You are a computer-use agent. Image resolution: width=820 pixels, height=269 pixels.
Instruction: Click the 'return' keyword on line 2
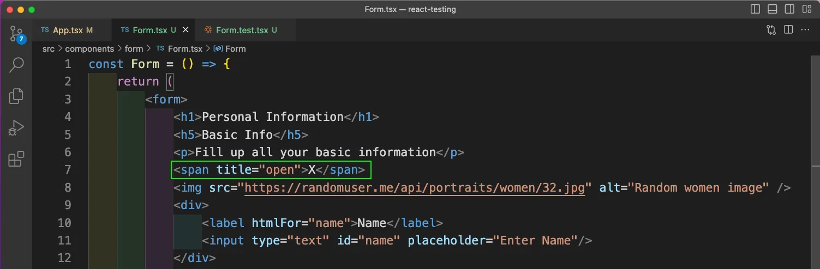138,82
